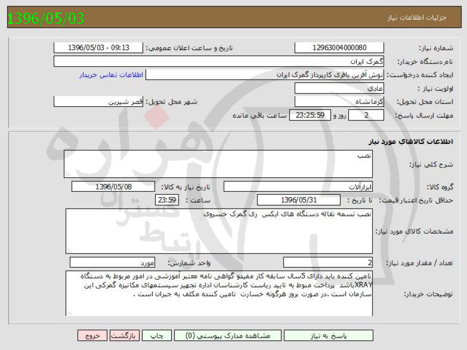This screenshot has width=467, height=350.
Task: Open مشاهده مدارک پیوستی (0) button
Action: pos(228,336)
